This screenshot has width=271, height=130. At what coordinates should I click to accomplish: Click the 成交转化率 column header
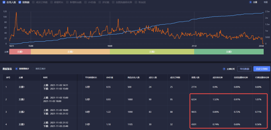(x=218, y=78)
